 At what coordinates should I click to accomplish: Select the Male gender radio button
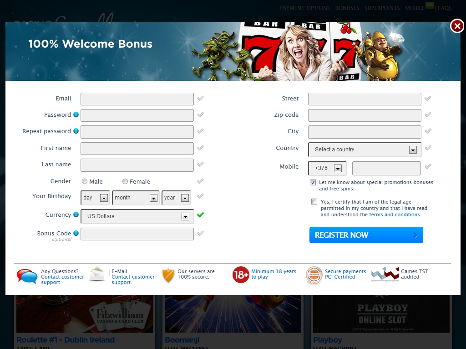85,182
